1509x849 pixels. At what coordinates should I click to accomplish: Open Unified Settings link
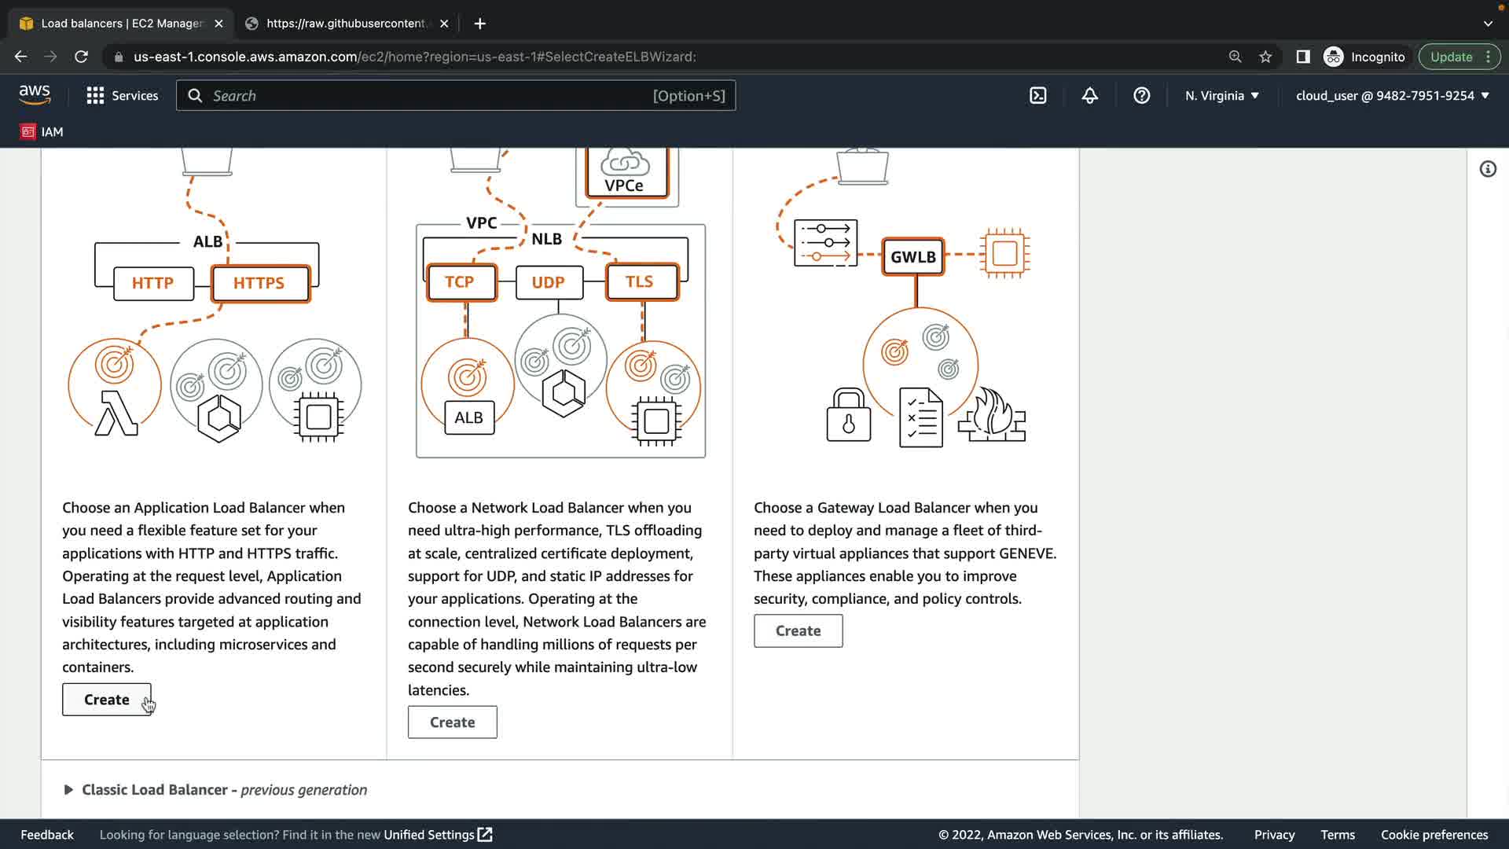tap(437, 835)
